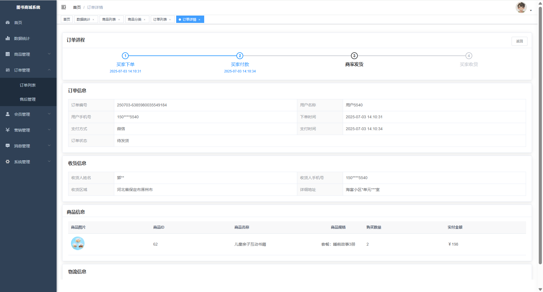Click the 会员管理 person icon
The height and width of the screenshot is (292, 543).
point(8,114)
